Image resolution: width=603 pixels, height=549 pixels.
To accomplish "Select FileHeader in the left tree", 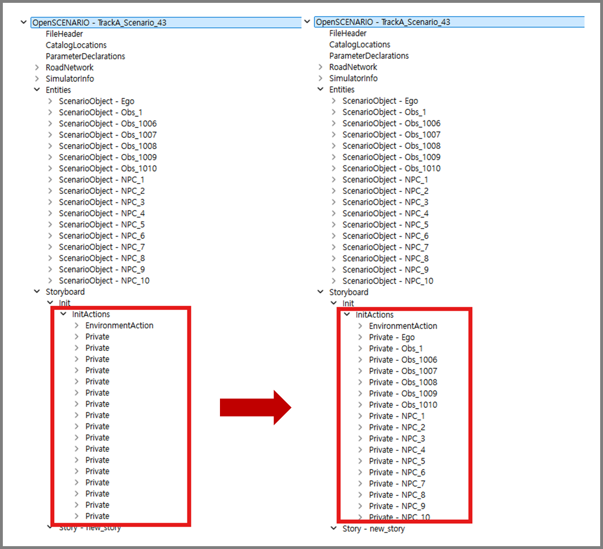I will 64,34.
